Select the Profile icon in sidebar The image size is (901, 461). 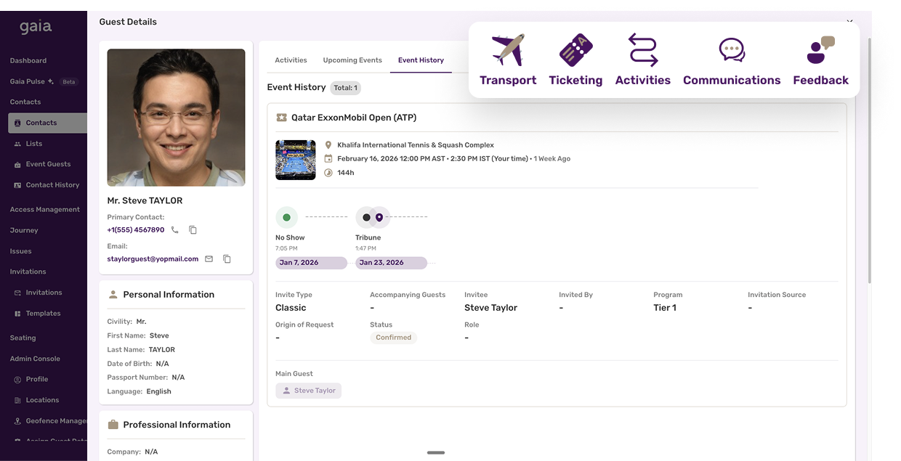click(17, 379)
